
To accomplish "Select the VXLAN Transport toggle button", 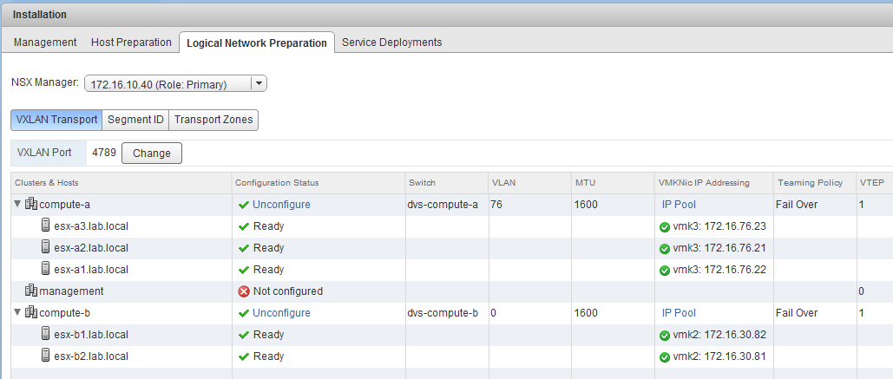I will coord(56,120).
